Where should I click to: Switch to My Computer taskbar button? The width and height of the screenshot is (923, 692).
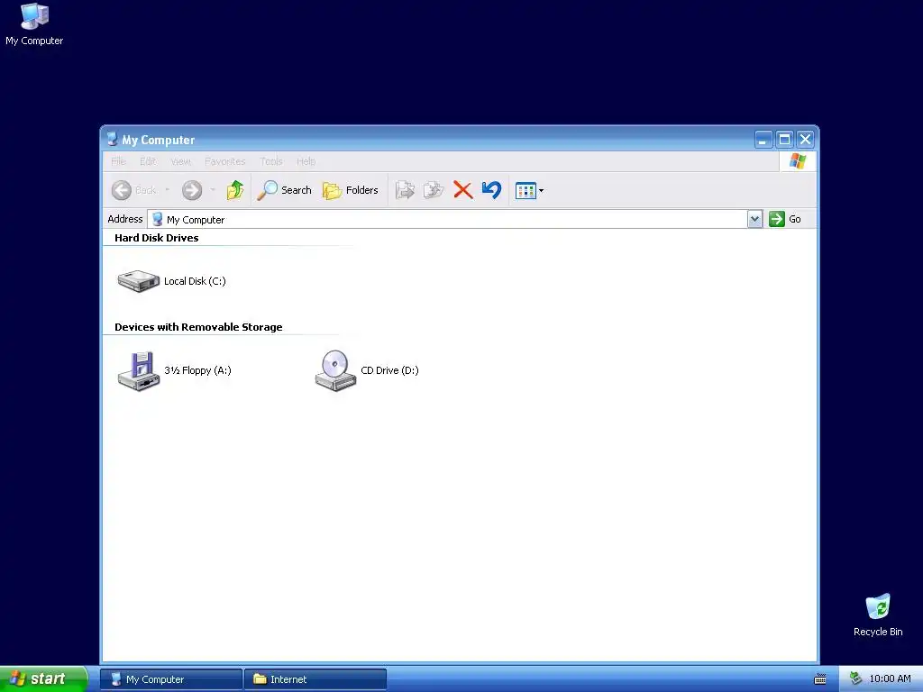pos(170,679)
